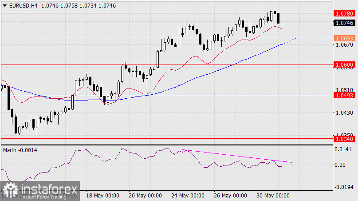
Task: Select the 30 May 00:00 time axis label
Action: tap(273, 196)
